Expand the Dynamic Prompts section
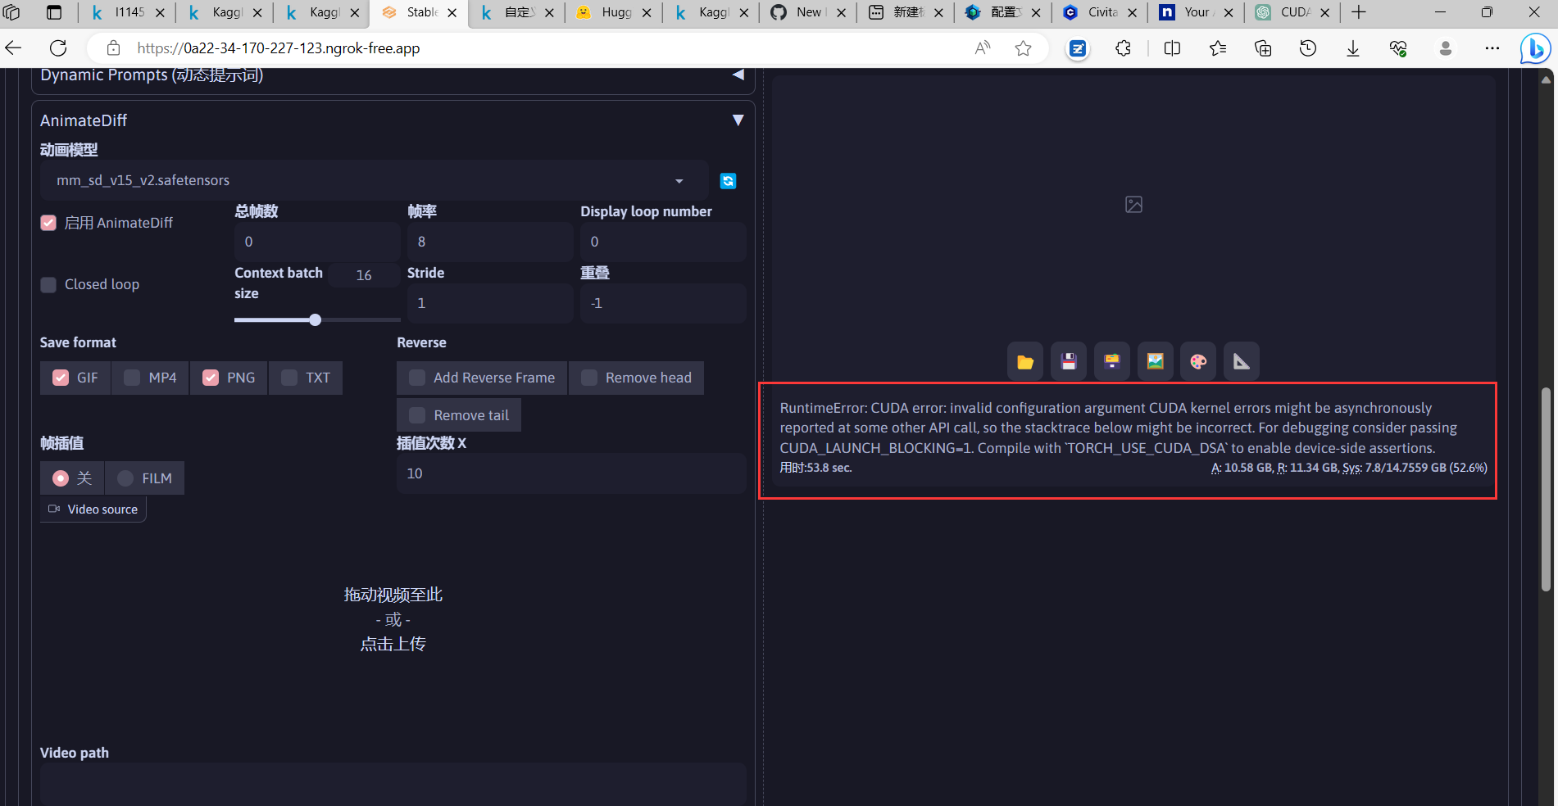The width and height of the screenshot is (1558, 806). [736, 75]
